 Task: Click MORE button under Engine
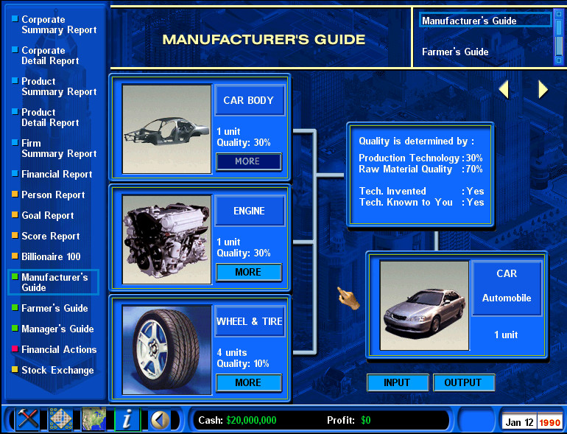[248, 272]
